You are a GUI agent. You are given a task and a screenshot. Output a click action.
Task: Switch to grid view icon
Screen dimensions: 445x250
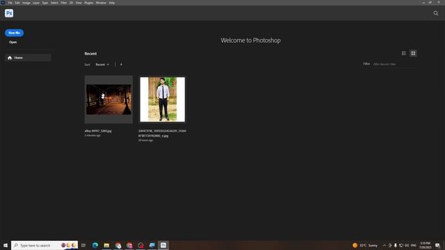click(413, 53)
